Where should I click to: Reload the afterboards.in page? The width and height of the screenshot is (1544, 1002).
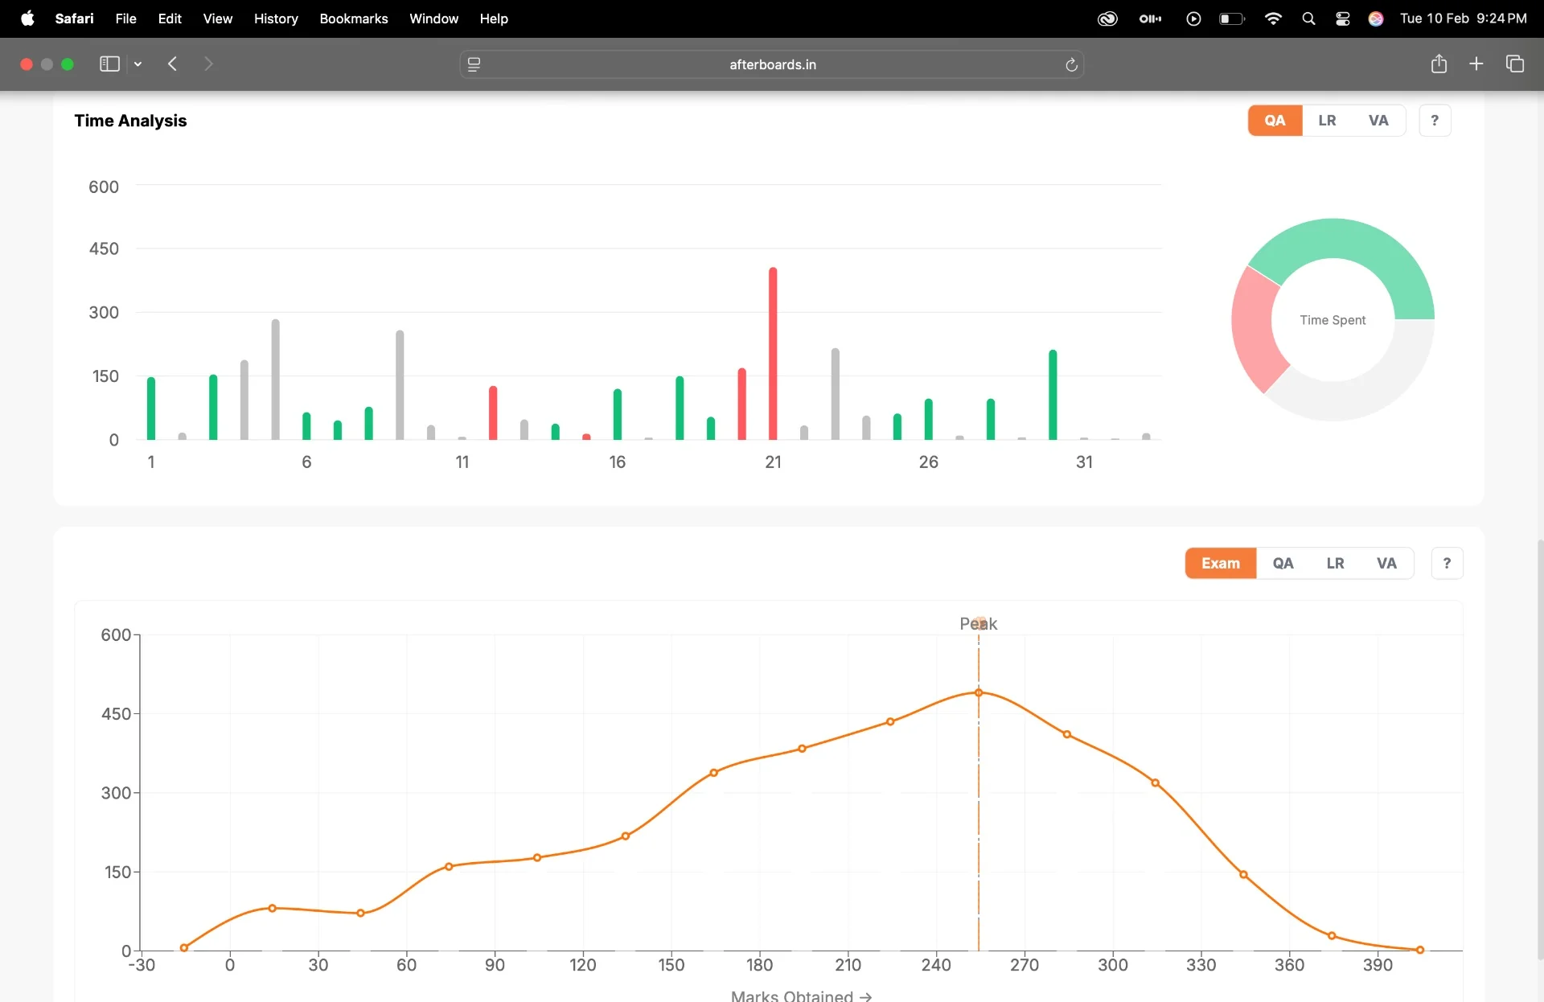pos(1071,64)
